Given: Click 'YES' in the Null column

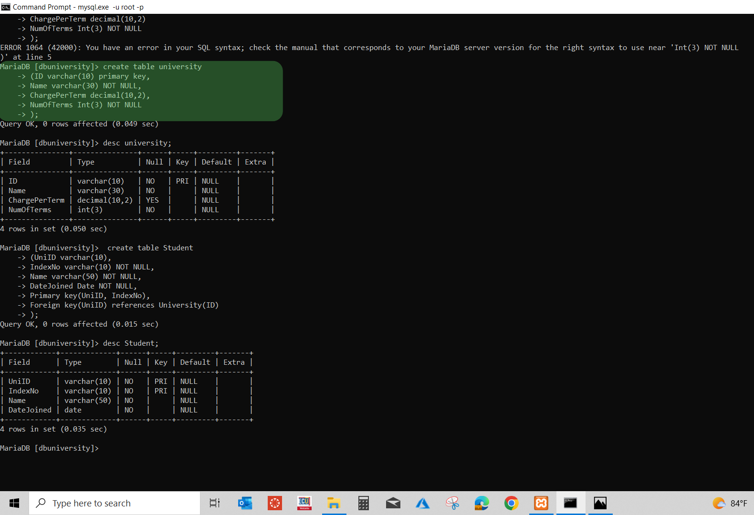Looking at the screenshot, I should pos(152,200).
